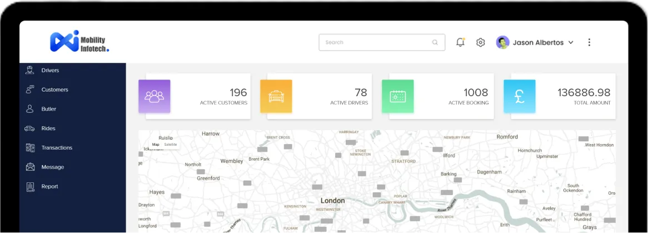Click the Rainham label on the map
This screenshot has height=233, width=648.
517,191
